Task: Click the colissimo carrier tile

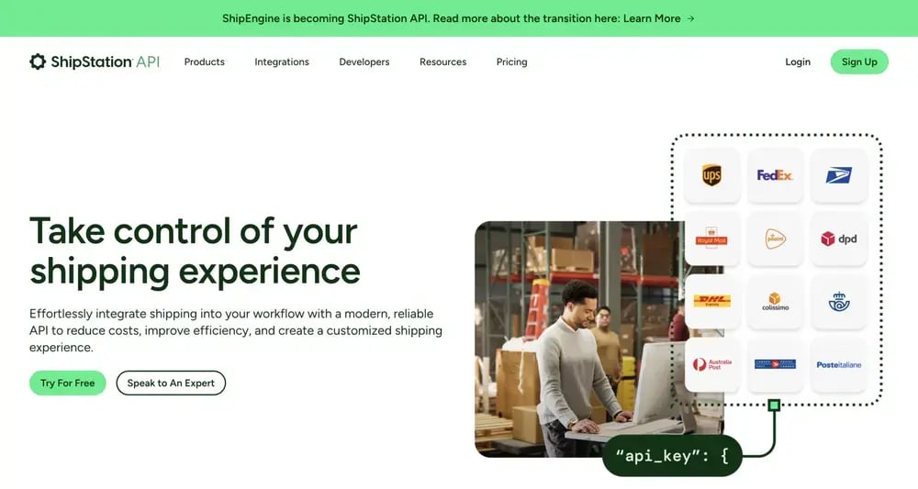Action: (x=775, y=301)
